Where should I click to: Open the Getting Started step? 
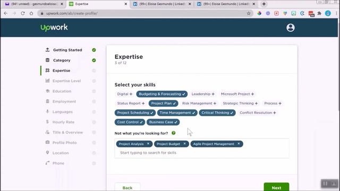coord(67,50)
